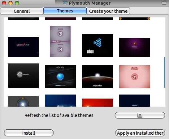Select the bright blue ubuntu theme thumbnail
This screenshot has height=139, width=169.
point(60,101)
